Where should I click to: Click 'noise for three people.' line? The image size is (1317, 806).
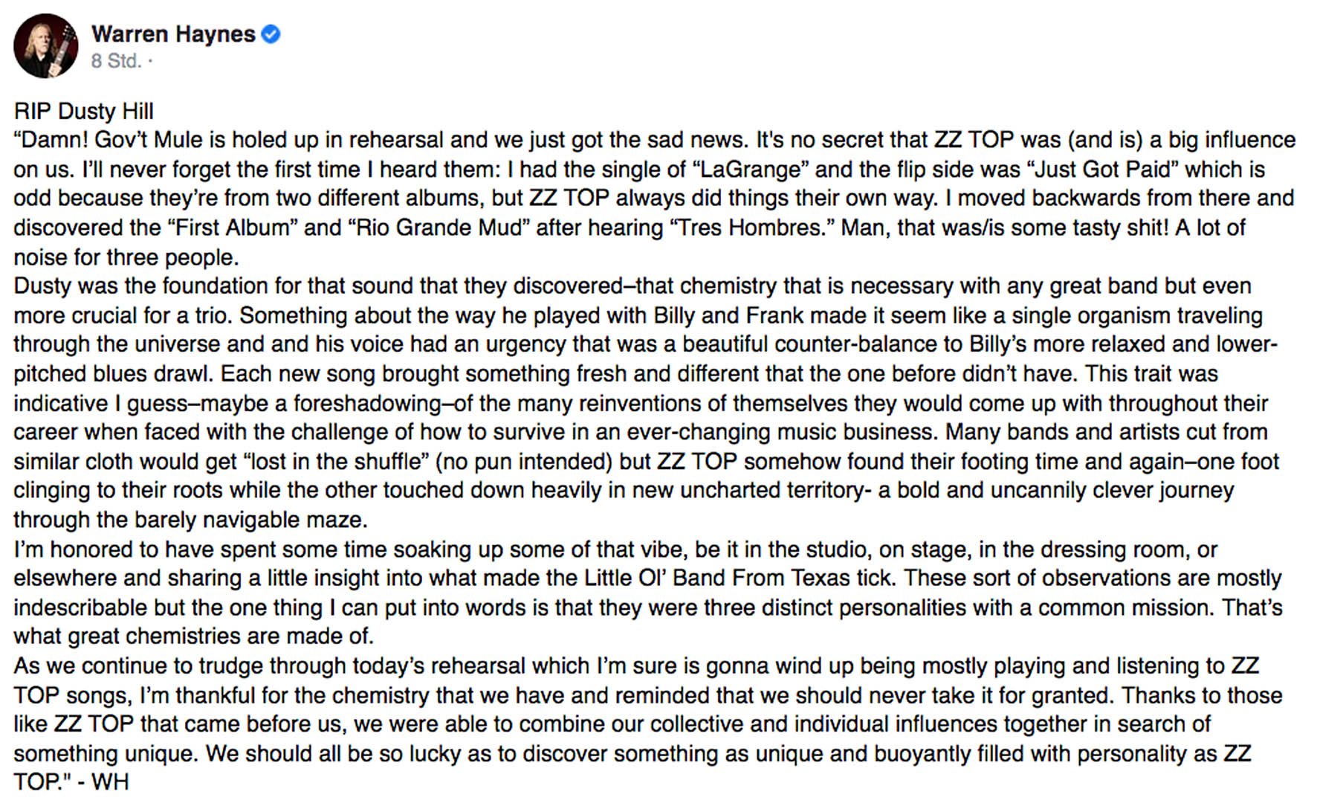point(126,257)
